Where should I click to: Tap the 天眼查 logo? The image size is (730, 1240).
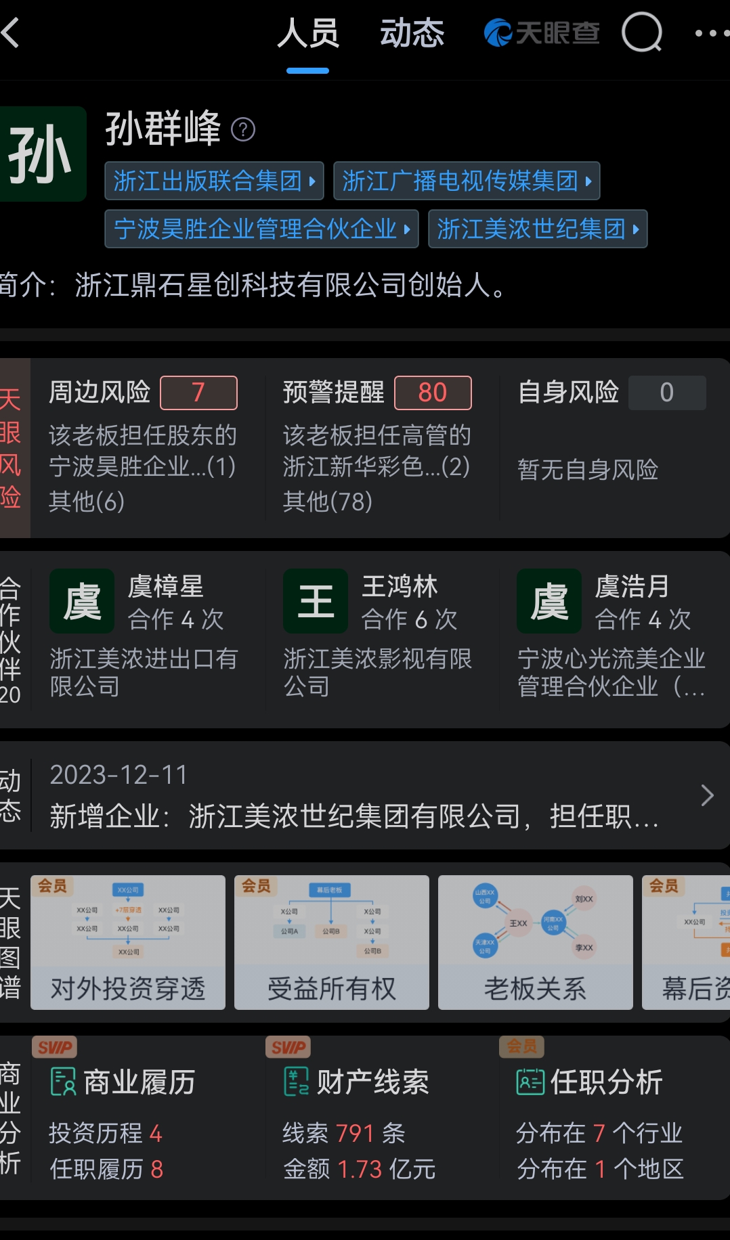pos(542,32)
